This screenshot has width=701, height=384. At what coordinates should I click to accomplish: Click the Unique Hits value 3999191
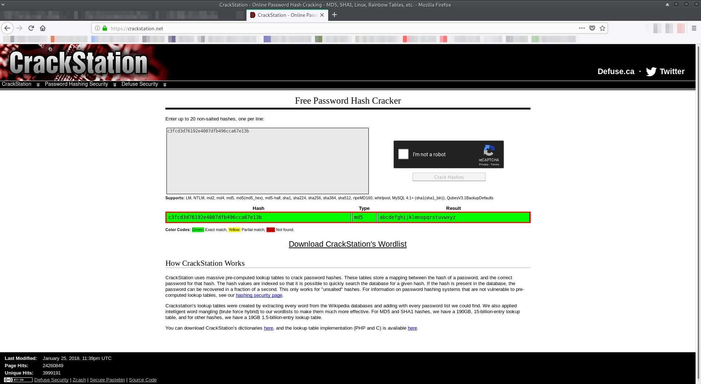coord(52,373)
